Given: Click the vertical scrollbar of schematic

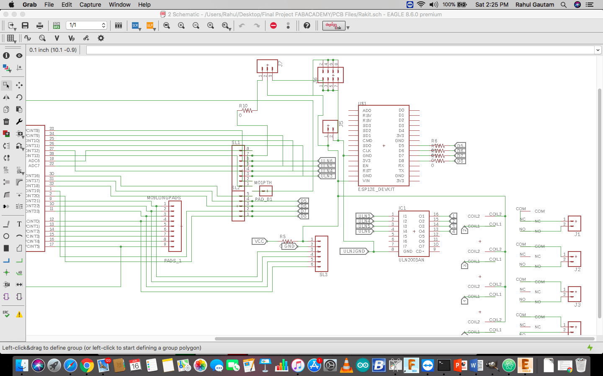Looking at the screenshot, I should click(599, 203).
